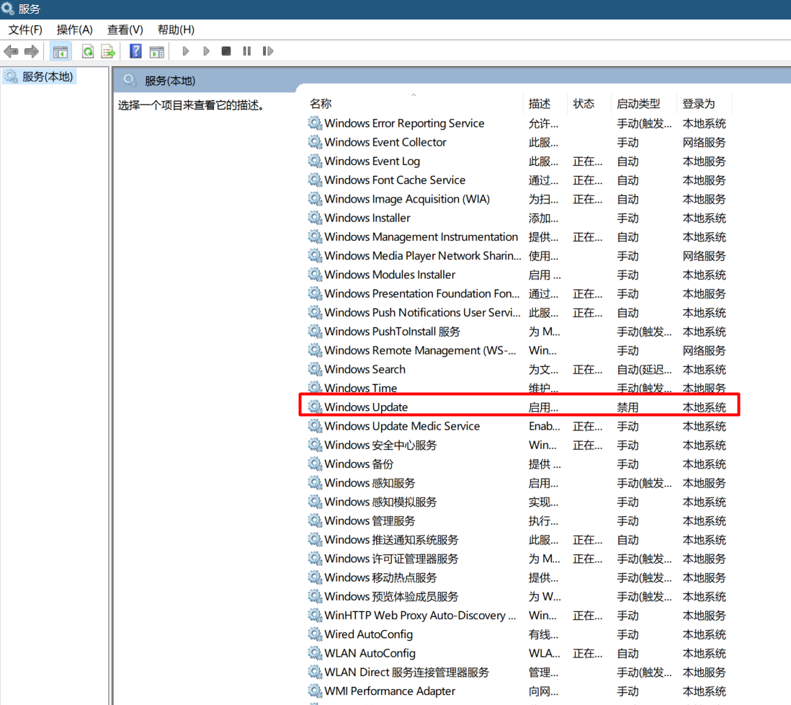Click gear icon beside Windows Font Cache Service

click(316, 179)
